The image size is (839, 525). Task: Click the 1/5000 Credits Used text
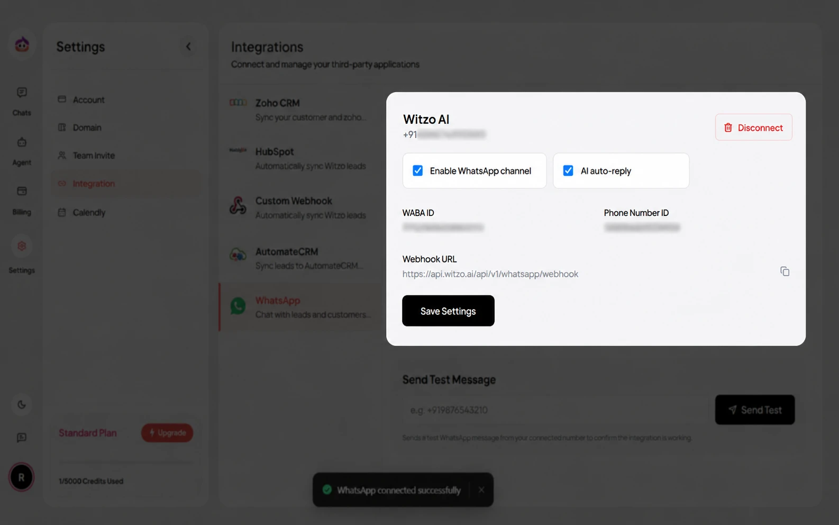pos(91,482)
